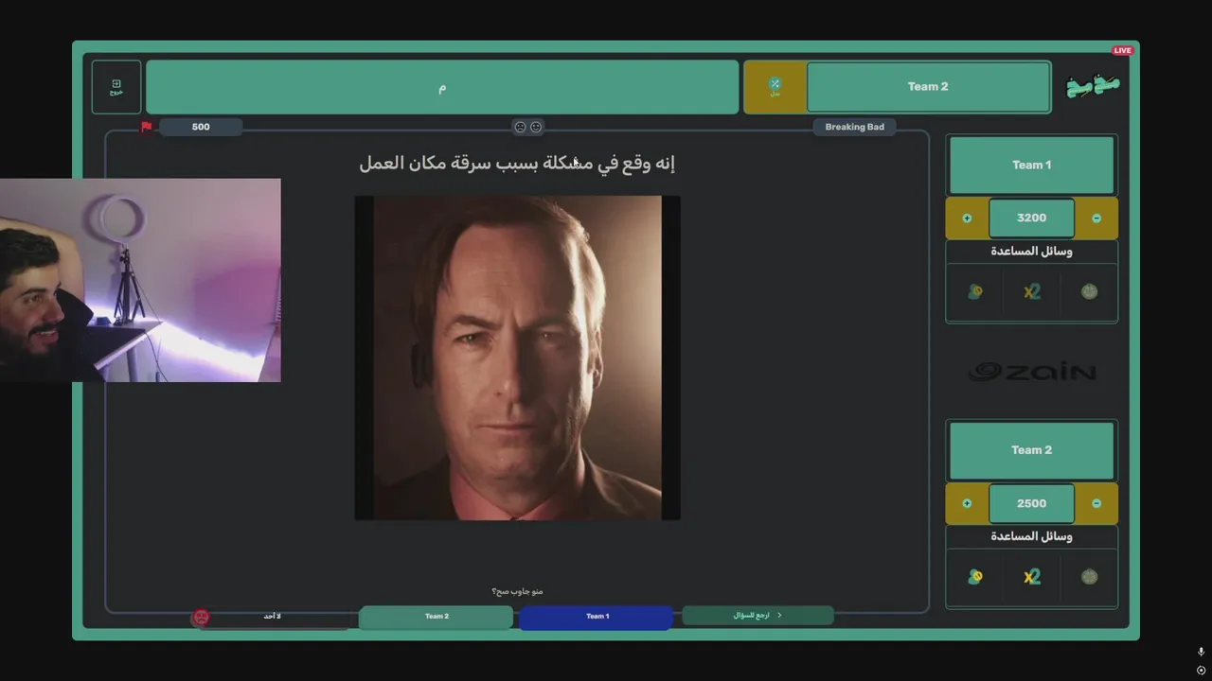Decrease Team 1 score with minus icon

pos(1096,218)
